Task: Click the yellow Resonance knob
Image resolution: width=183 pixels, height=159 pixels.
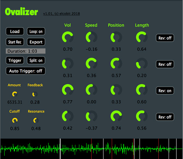Action: click(x=36, y=120)
